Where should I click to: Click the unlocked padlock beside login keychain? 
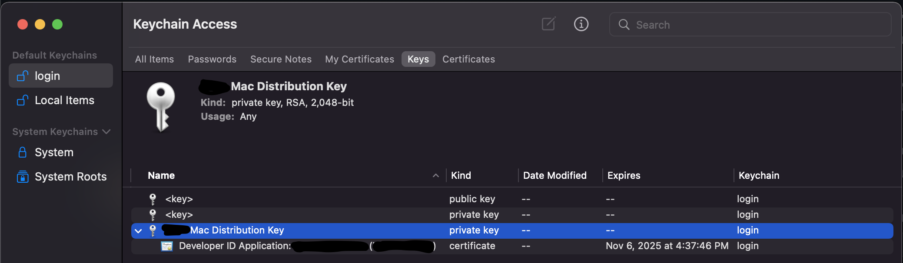pos(22,76)
